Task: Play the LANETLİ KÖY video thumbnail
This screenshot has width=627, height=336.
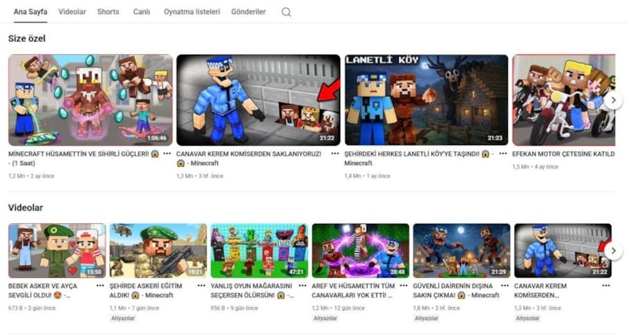Action: coord(426,99)
